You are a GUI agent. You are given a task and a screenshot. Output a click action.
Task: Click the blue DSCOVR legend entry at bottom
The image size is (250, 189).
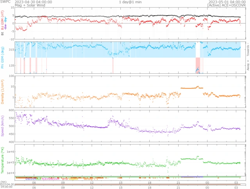33,178
